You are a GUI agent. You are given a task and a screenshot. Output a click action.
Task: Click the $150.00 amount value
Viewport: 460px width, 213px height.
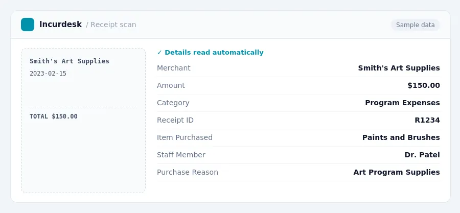pos(424,85)
